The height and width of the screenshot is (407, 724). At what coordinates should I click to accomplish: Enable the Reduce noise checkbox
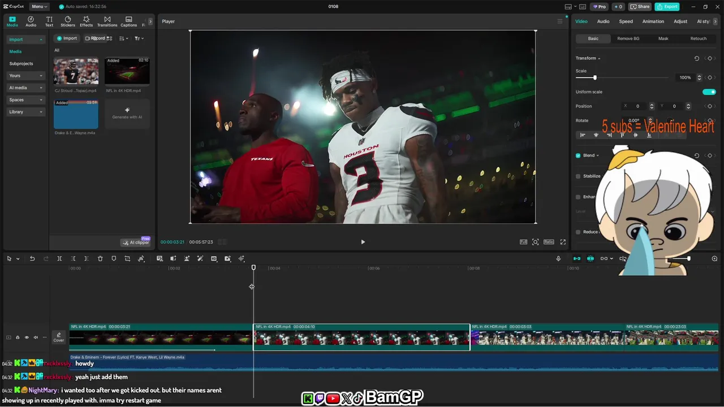click(578, 232)
